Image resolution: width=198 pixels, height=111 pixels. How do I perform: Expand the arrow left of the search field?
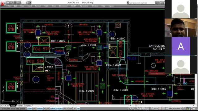point(128,3)
